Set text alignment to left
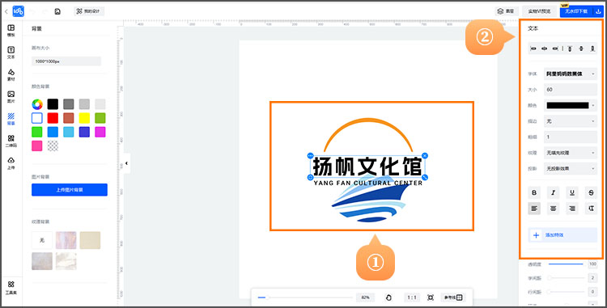This screenshot has height=308, width=607. pos(534,209)
